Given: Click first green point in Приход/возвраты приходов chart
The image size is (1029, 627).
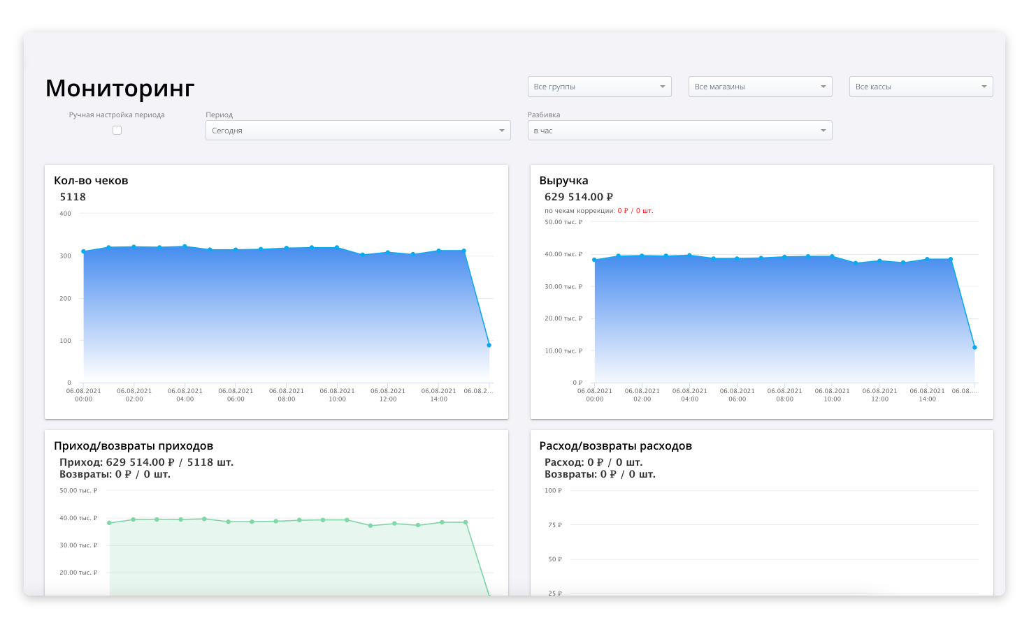Looking at the screenshot, I should 109,523.
